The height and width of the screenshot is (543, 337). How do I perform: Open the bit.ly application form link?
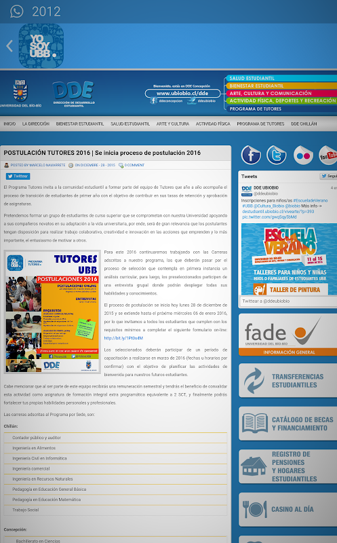click(123, 338)
